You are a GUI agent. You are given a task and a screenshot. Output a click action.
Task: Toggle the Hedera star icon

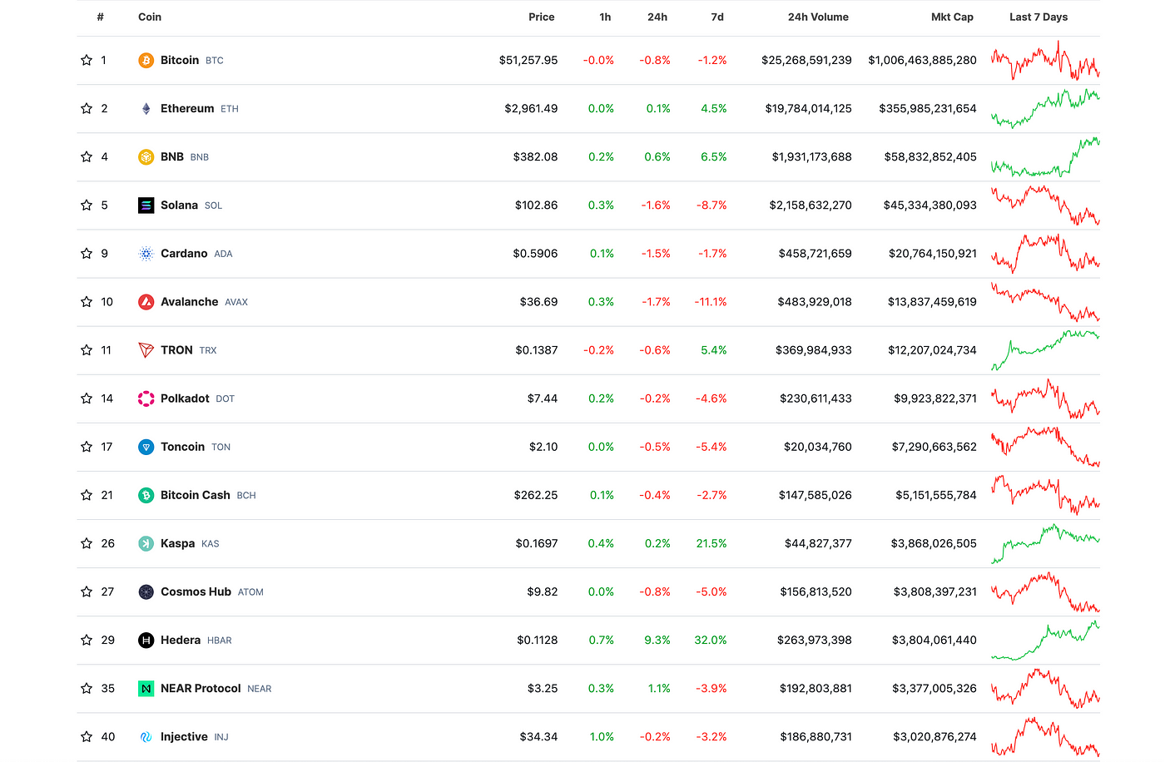pos(87,639)
